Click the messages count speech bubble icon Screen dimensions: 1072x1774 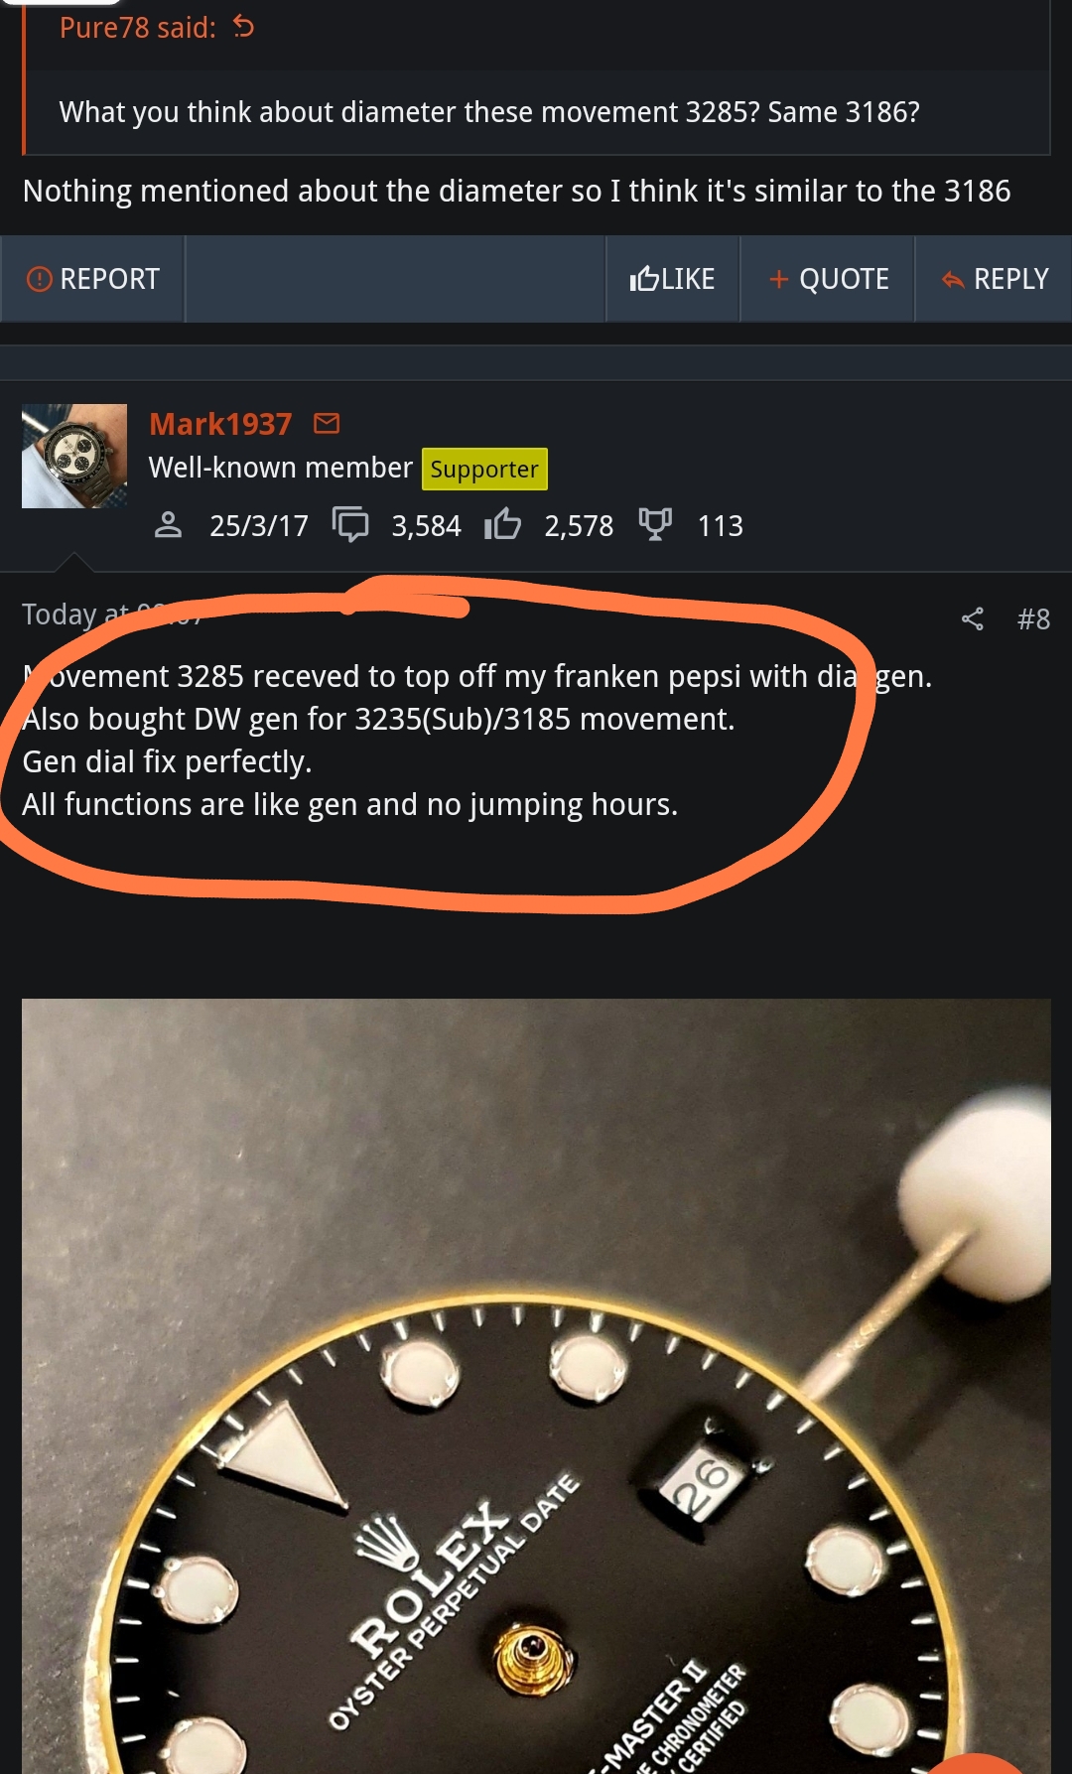[x=350, y=524]
